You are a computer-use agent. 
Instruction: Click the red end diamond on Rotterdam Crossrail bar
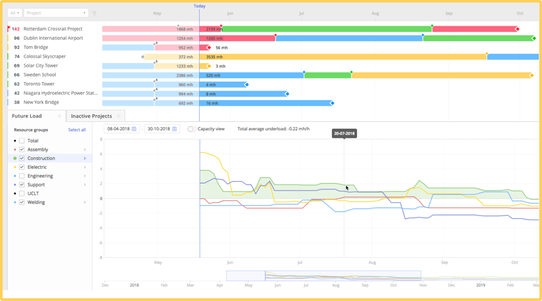coord(518,29)
